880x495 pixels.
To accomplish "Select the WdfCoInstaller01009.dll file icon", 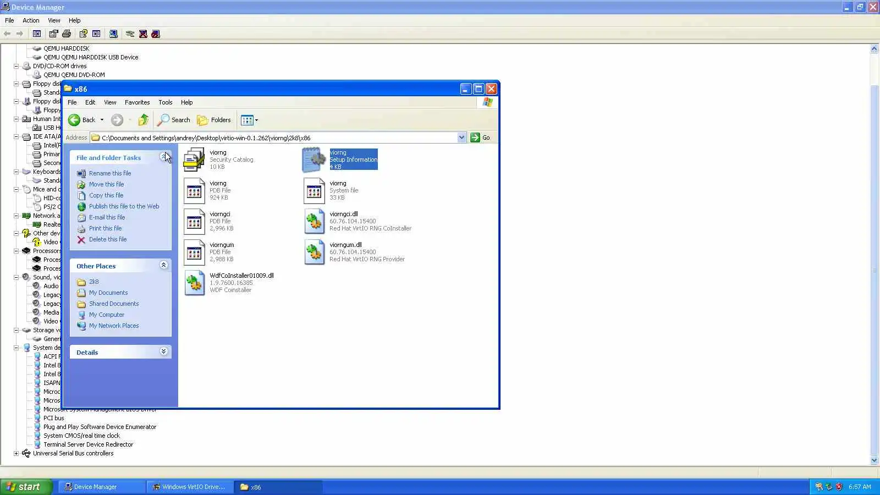I will coord(194,283).
